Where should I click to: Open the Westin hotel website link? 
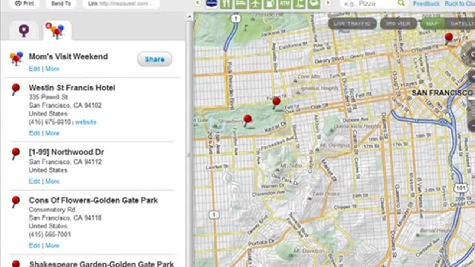coord(86,122)
